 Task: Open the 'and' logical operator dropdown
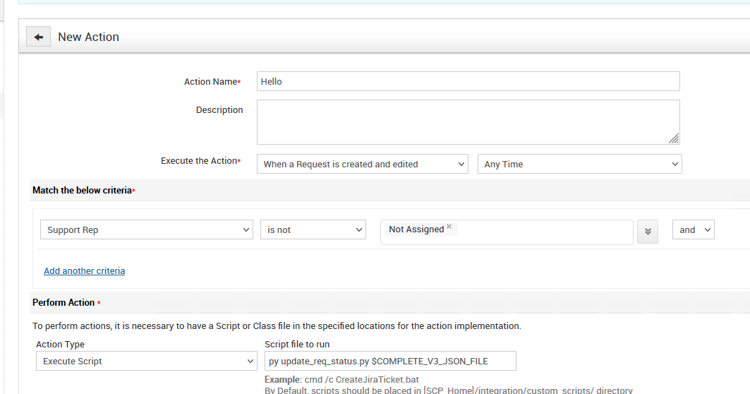(693, 229)
